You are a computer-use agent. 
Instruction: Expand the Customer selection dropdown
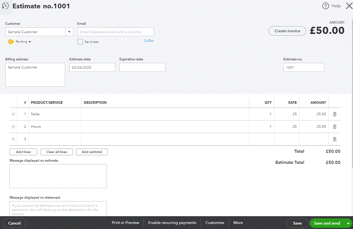pos(69,31)
